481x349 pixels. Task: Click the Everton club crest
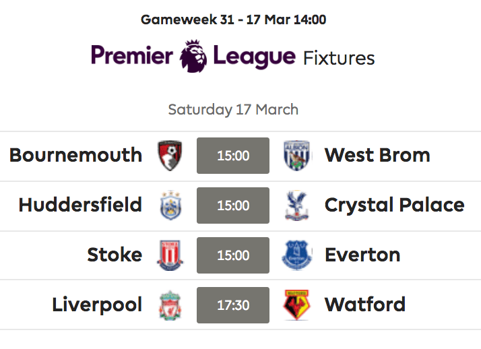pos(296,255)
